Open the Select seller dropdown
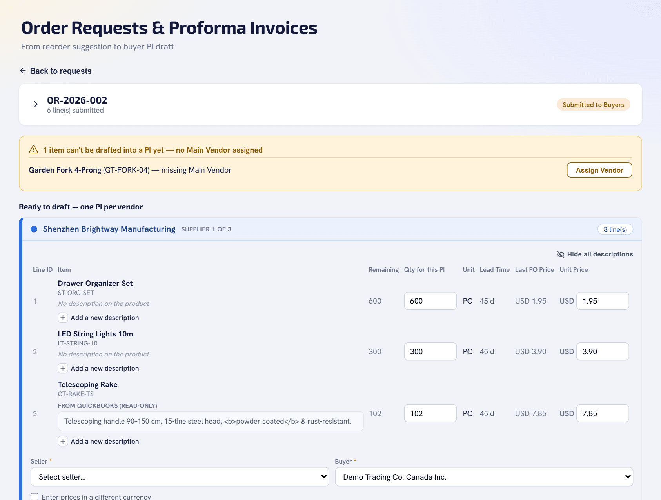Screen dimensions: 661x500 180,477
